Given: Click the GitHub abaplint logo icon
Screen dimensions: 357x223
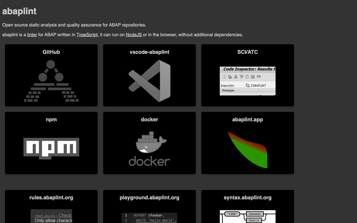Looking at the screenshot, I should click(x=51, y=81).
